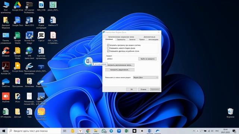This screenshot has width=239, height=134.
Task: Launch the CCleaner shortcut
Action: click(6, 52)
